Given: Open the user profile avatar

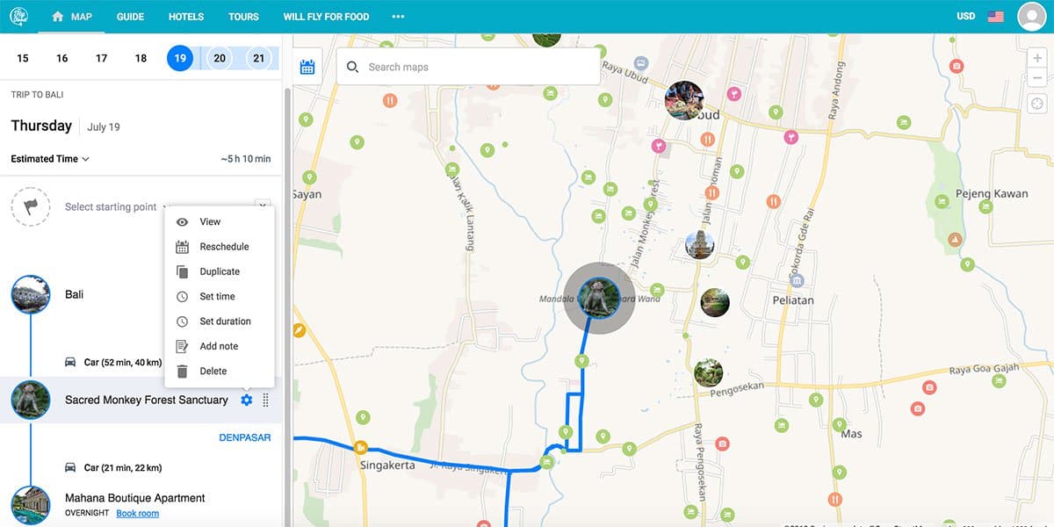Looking at the screenshot, I should point(1031,17).
